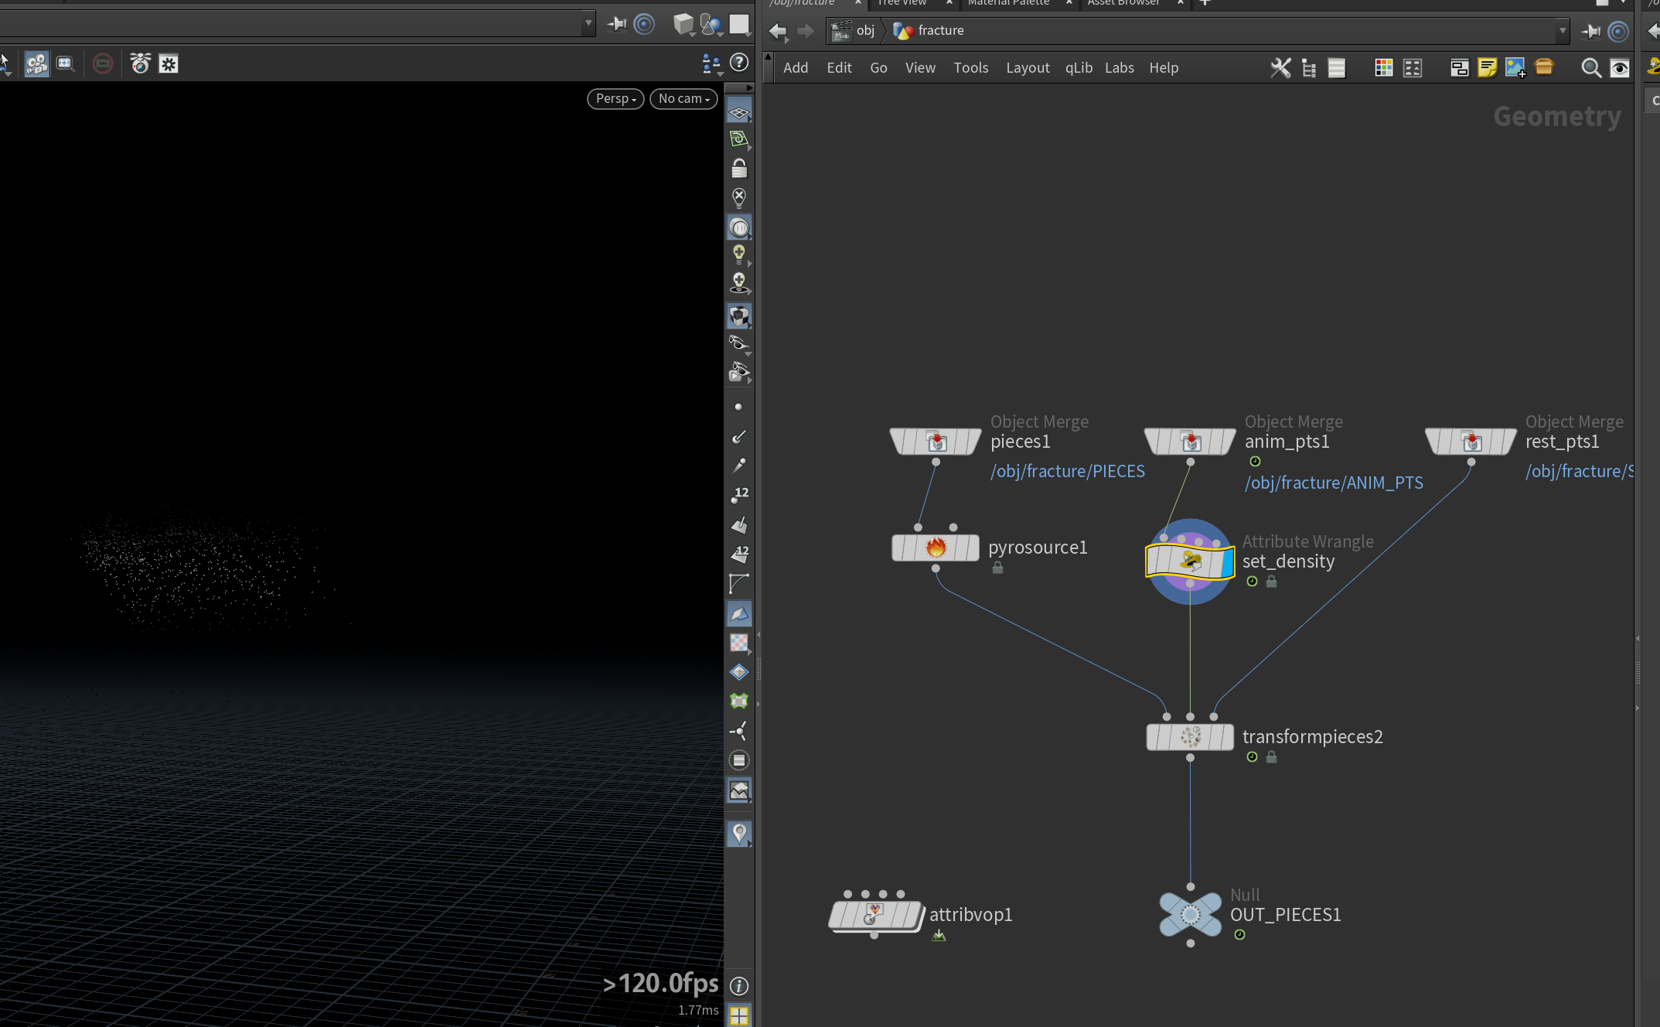Select the OUT_PIECES1 null node
This screenshot has width=1660, height=1027.
[x=1190, y=915]
